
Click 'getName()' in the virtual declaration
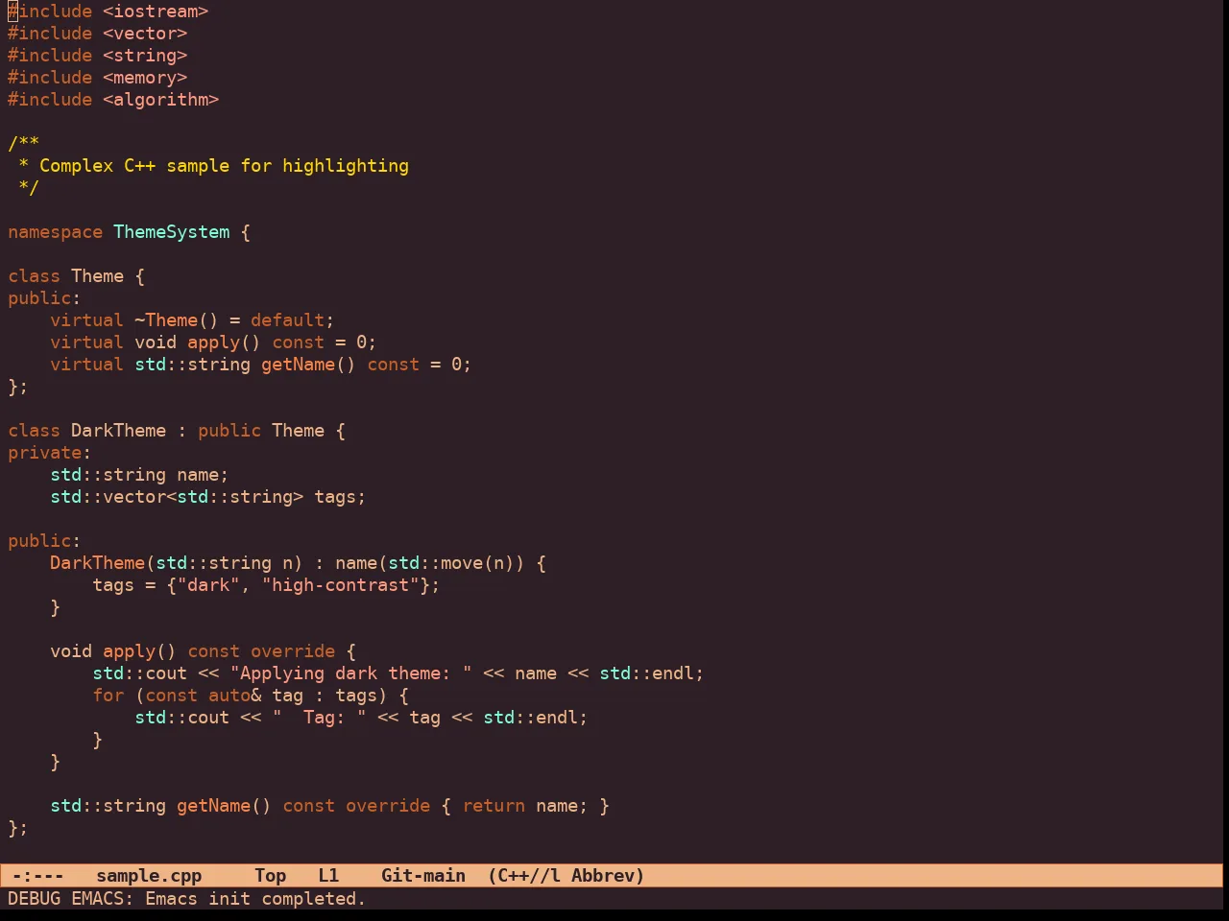pos(308,365)
